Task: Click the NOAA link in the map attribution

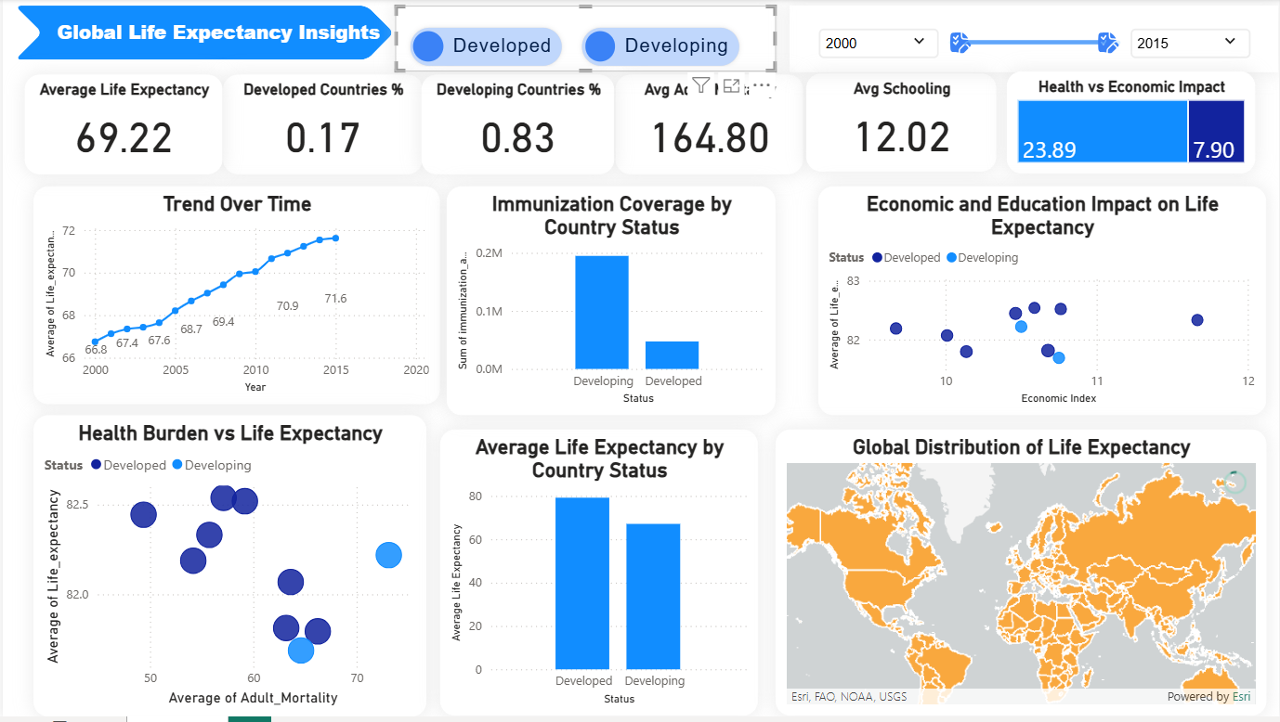Action: pyautogui.click(x=856, y=696)
